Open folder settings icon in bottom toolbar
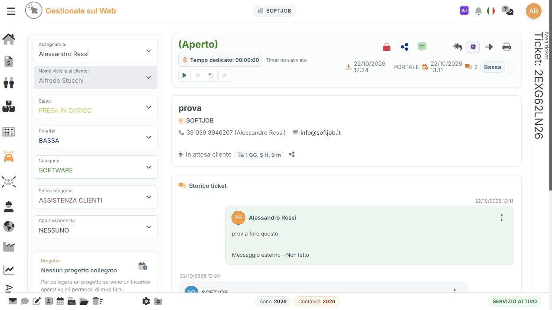The image size is (552, 310). pyautogui.click(x=158, y=301)
